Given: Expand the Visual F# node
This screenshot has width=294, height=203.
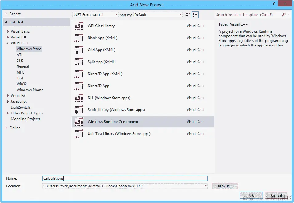Looking at the screenshot, I should click(8, 96).
